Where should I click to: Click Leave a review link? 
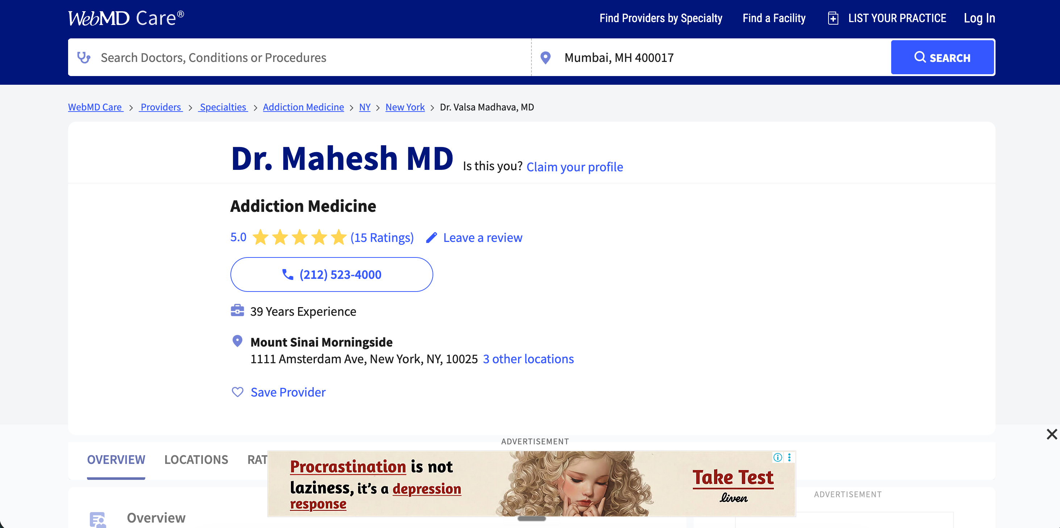(482, 238)
